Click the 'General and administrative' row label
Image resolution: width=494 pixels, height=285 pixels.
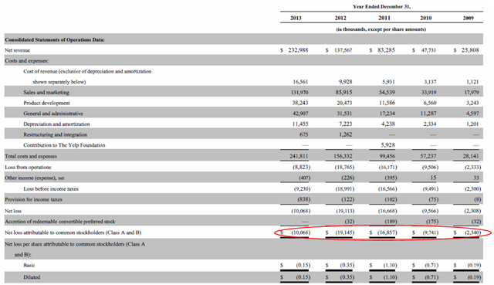53,114
